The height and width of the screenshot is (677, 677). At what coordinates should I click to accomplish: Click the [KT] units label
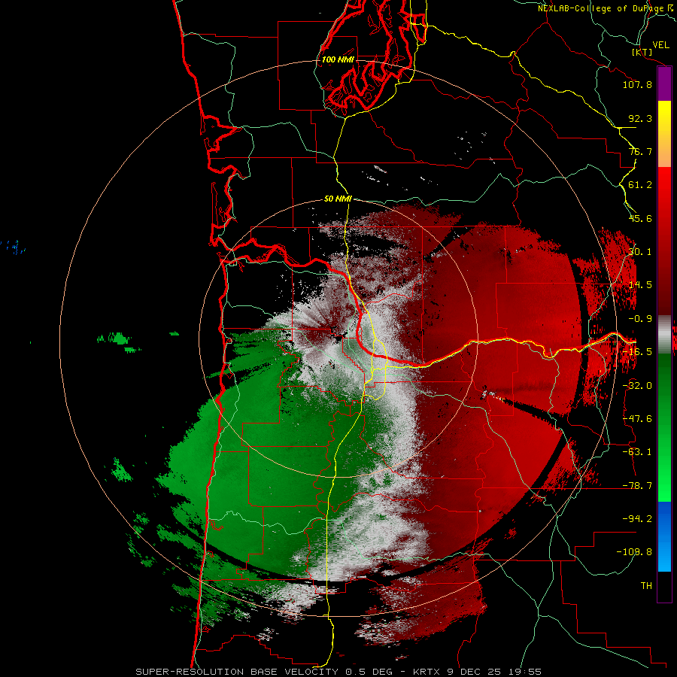642,52
